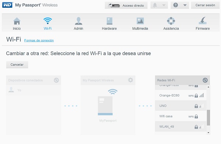This screenshot has width=221, height=144.
Task: Switch to the Wi-Fi tab
Action: pos(48,24)
